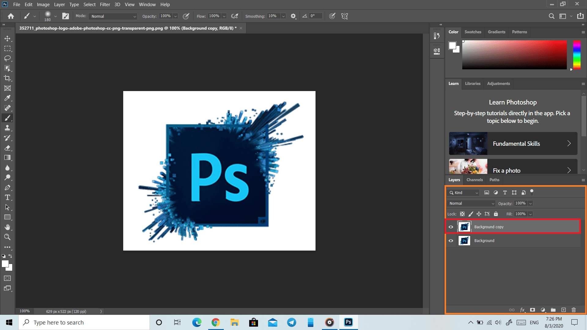This screenshot has height=330, width=587.
Task: Delete layer using trash icon
Action: coord(574,310)
